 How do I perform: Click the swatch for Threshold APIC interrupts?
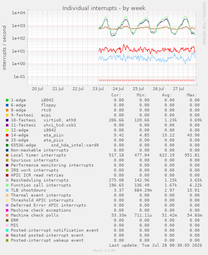point(7,200)
